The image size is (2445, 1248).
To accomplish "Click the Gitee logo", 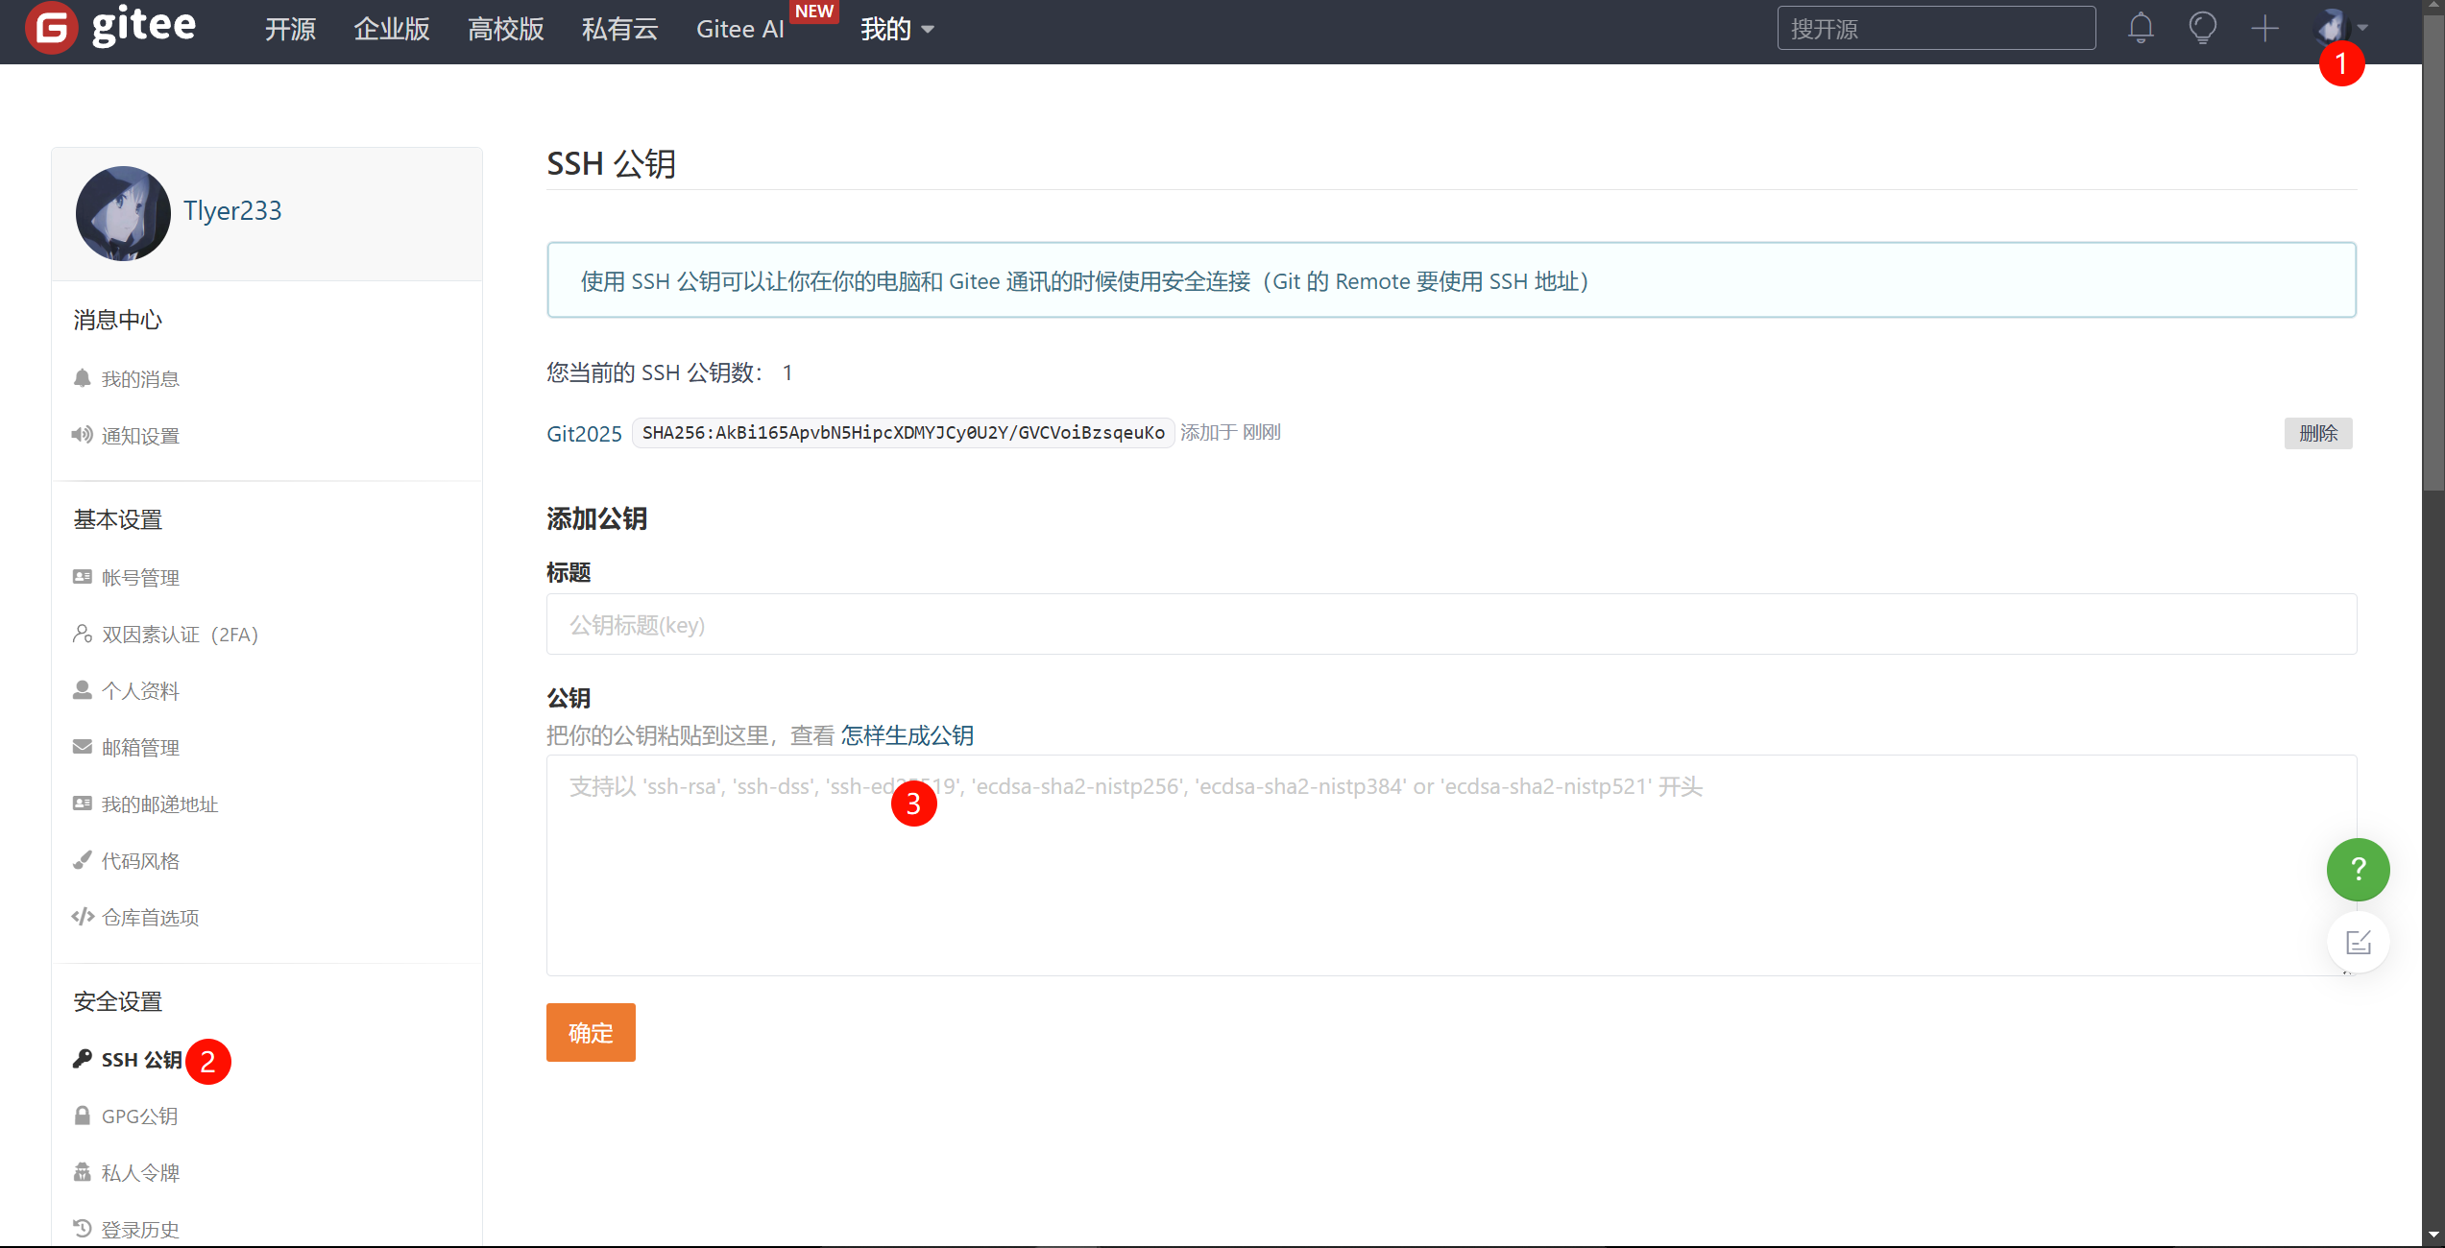I will click(x=111, y=27).
